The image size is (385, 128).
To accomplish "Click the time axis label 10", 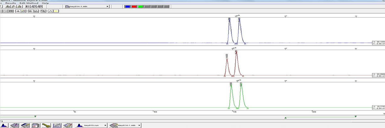I will click(155, 112).
